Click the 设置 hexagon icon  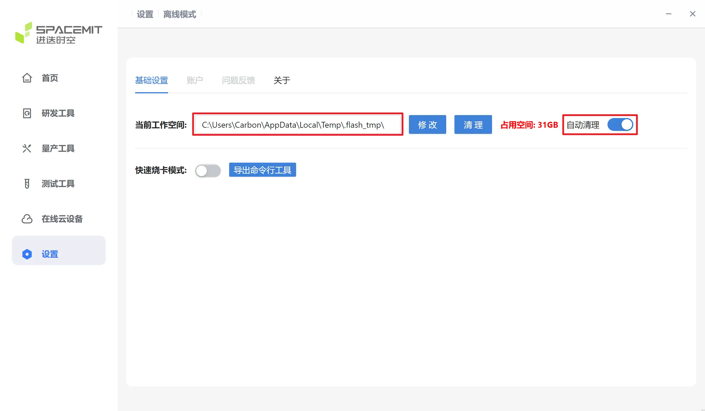27,254
